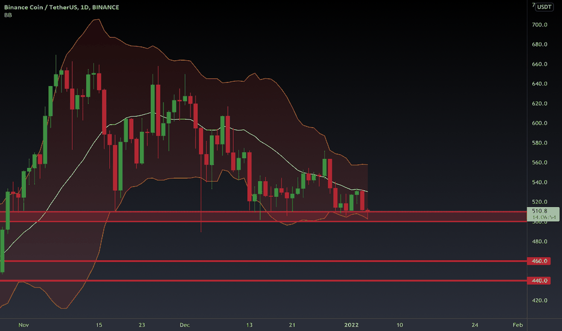
Task: Click the 680.0 price axis value
Action: 540,45
